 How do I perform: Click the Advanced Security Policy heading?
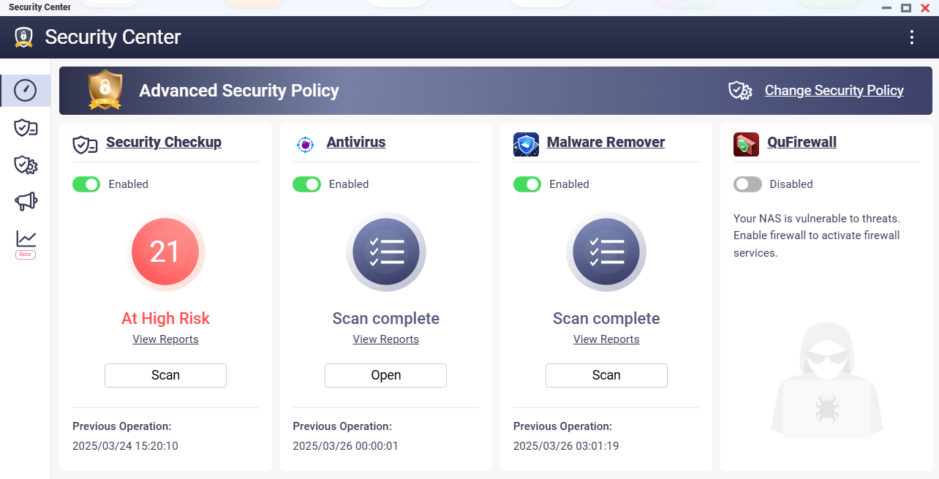tap(239, 91)
